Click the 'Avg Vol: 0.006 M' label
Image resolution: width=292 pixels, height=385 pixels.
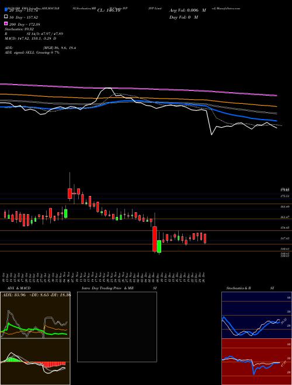[x=187, y=10]
